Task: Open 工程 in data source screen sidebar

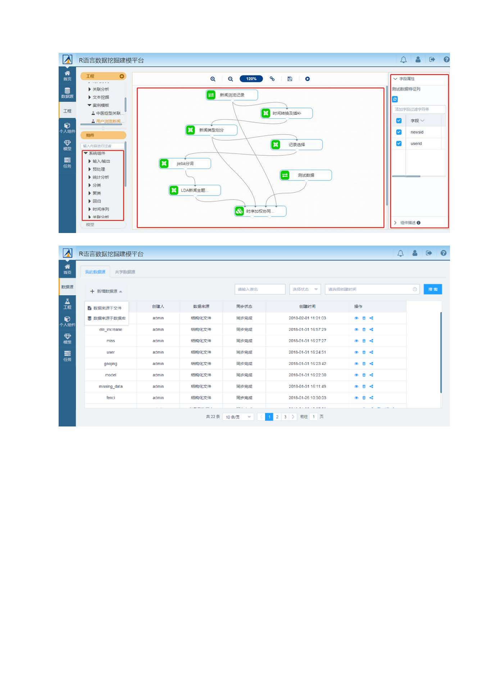Action: coord(67,304)
